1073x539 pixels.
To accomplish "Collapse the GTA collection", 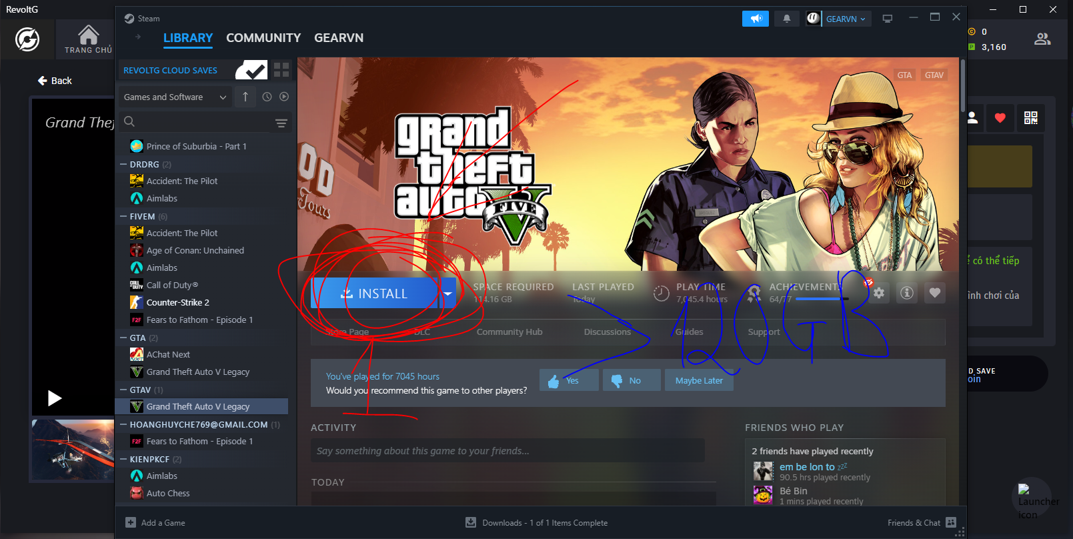I will click(x=123, y=338).
